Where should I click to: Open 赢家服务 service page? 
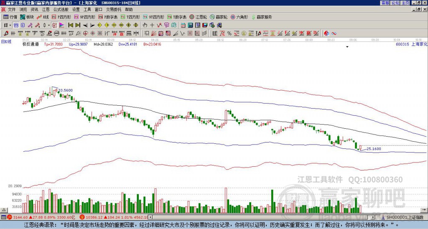262,17
